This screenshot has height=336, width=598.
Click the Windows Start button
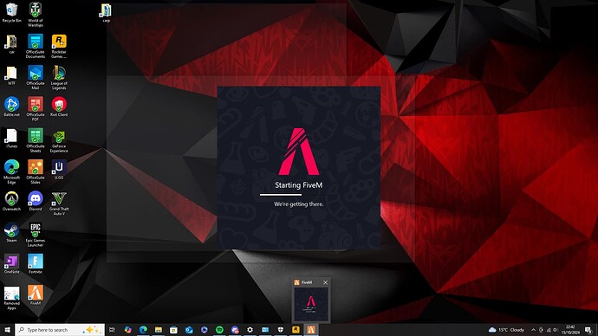[x=7, y=330]
